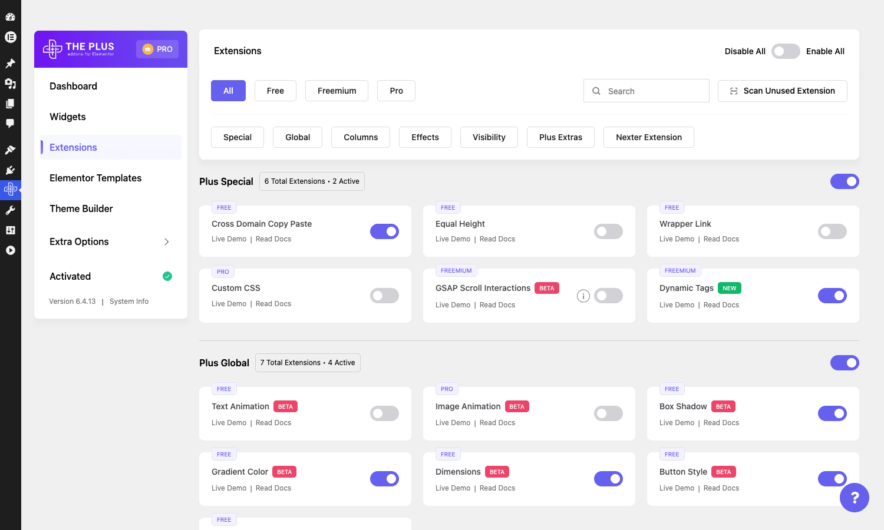
Task: Enable the Custom CSS extension
Action: (384, 296)
